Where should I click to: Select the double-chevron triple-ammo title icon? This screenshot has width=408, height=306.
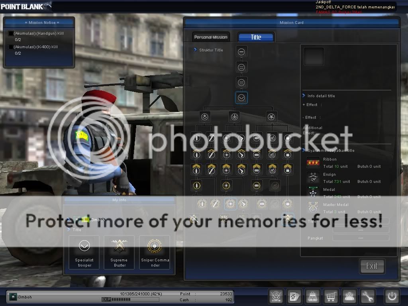tap(257, 169)
